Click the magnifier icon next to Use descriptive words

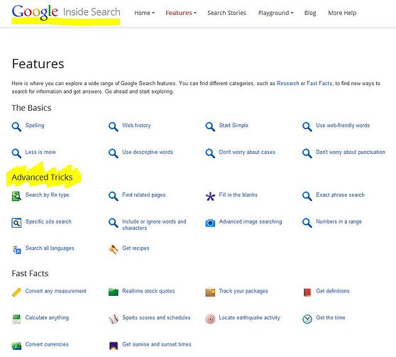(x=113, y=153)
